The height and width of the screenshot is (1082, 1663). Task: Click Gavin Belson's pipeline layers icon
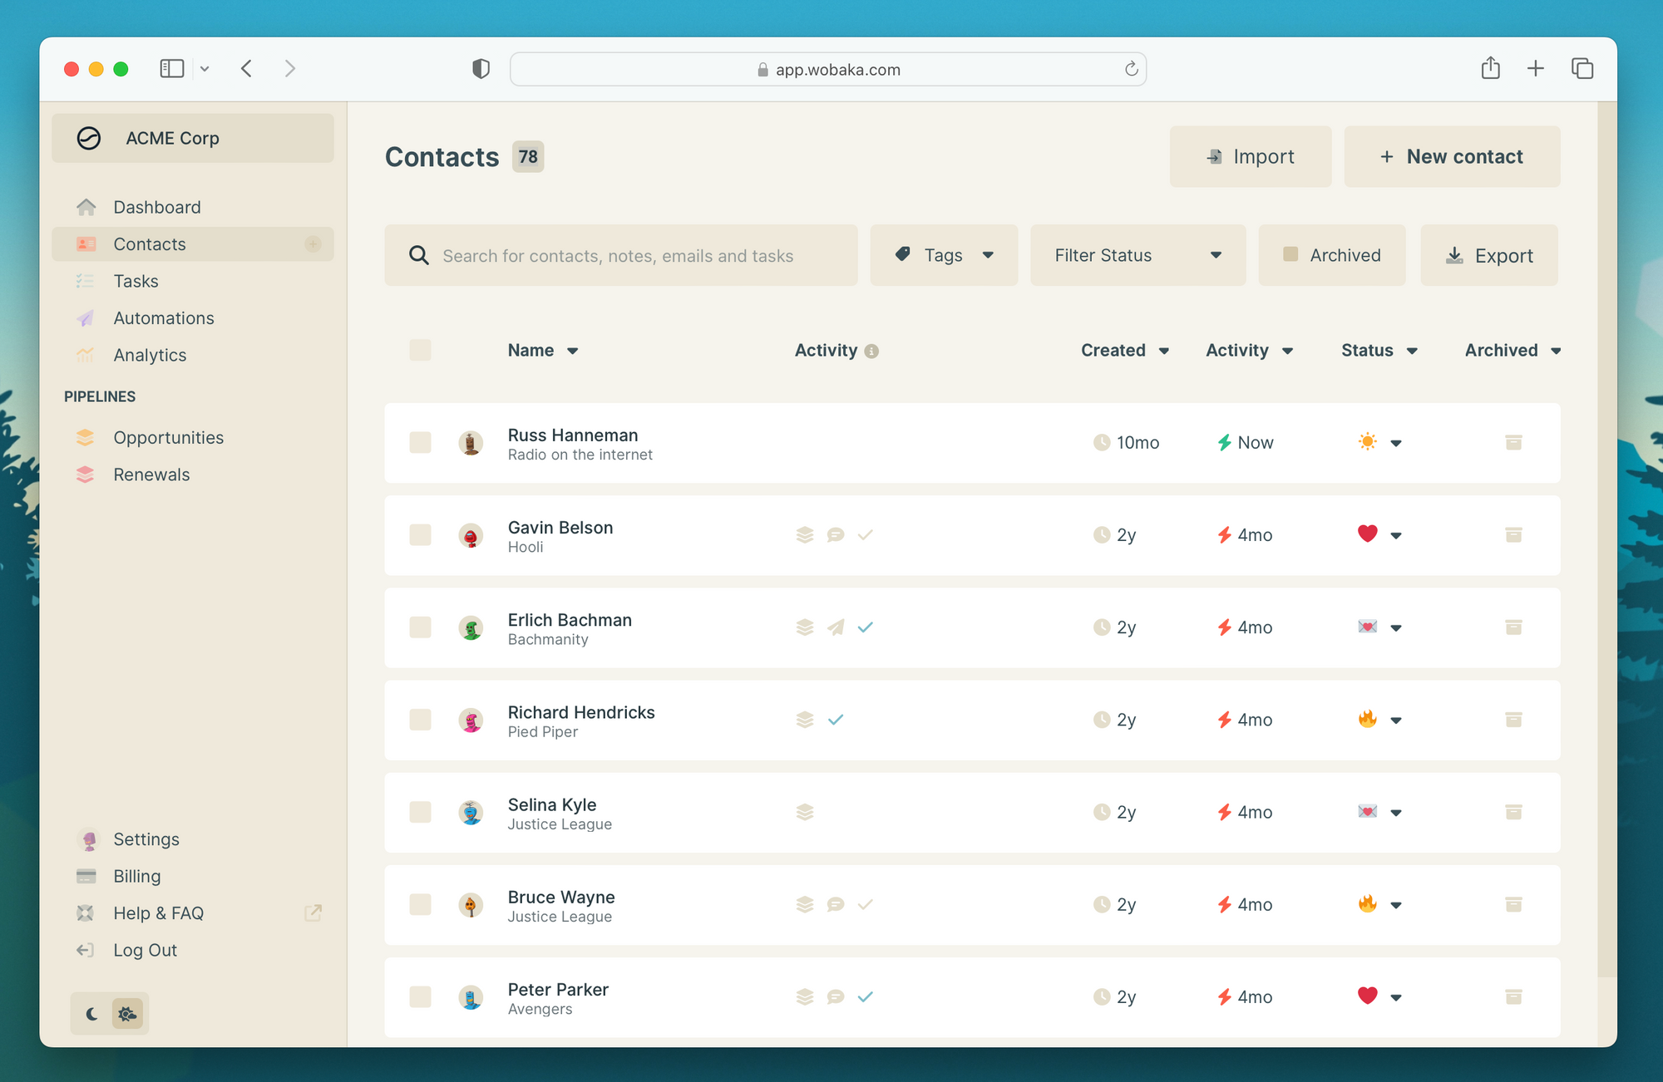pyautogui.click(x=804, y=535)
